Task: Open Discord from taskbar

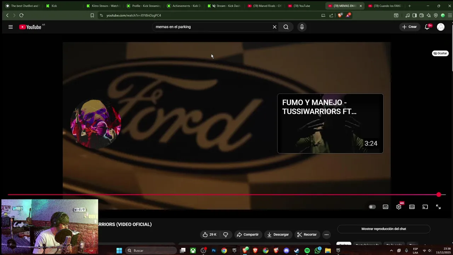Action: click(286, 250)
